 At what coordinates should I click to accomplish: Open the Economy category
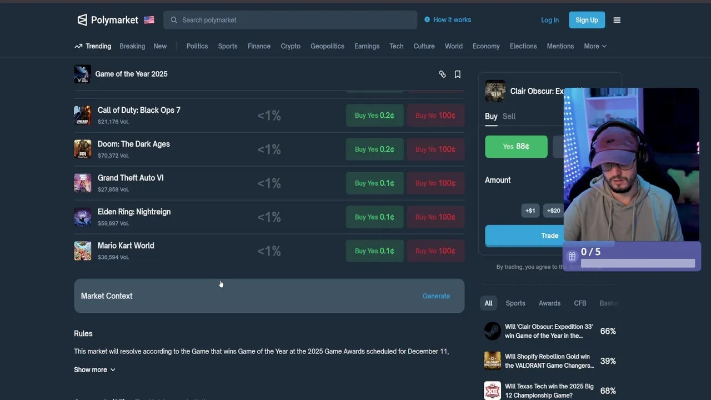click(486, 46)
